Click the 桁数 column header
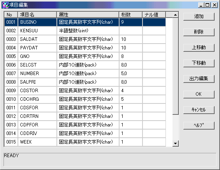The image size is (220, 170). (x=130, y=15)
